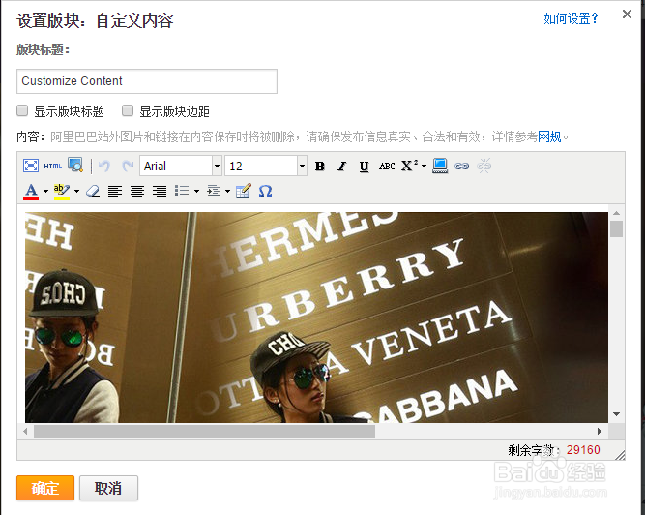
Task: Apply italic formatting
Action: point(341,166)
